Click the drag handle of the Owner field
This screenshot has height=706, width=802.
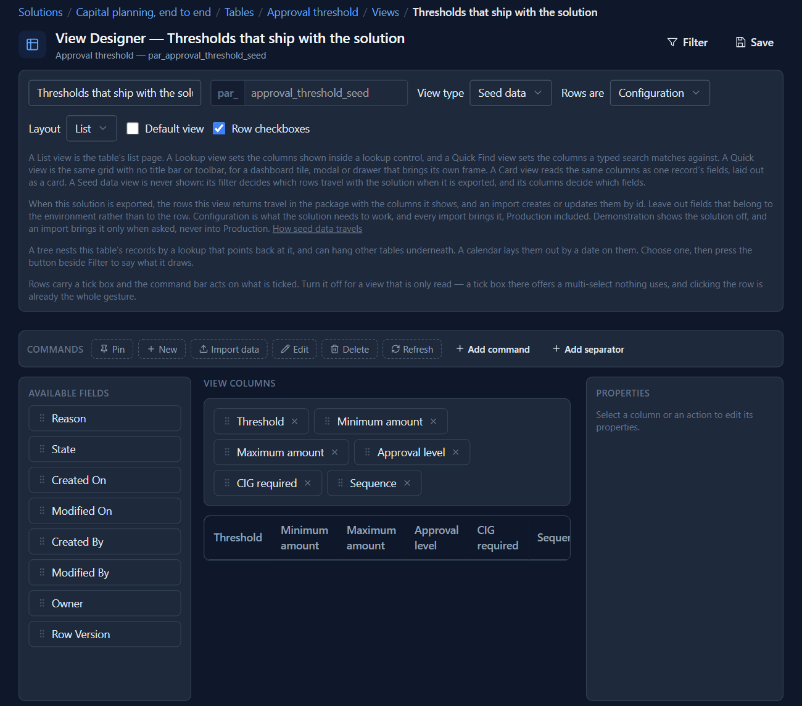[x=42, y=603]
